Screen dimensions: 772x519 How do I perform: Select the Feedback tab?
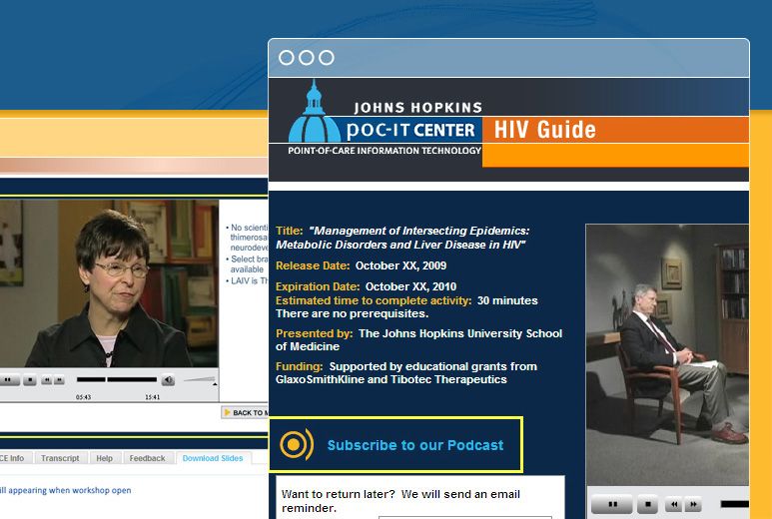[x=147, y=458]
